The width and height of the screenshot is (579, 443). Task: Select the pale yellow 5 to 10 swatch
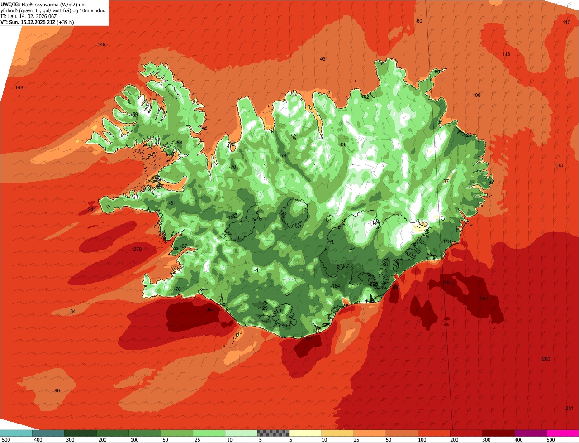305,433
